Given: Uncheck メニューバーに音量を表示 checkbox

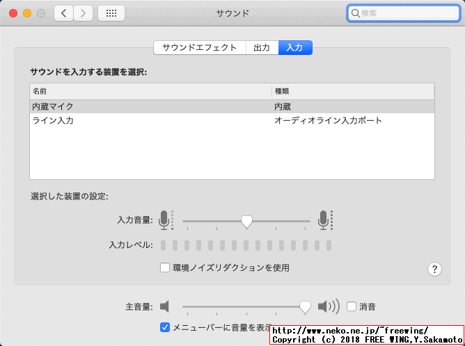Looking at the screenshot, I should [x=165, y=327].
